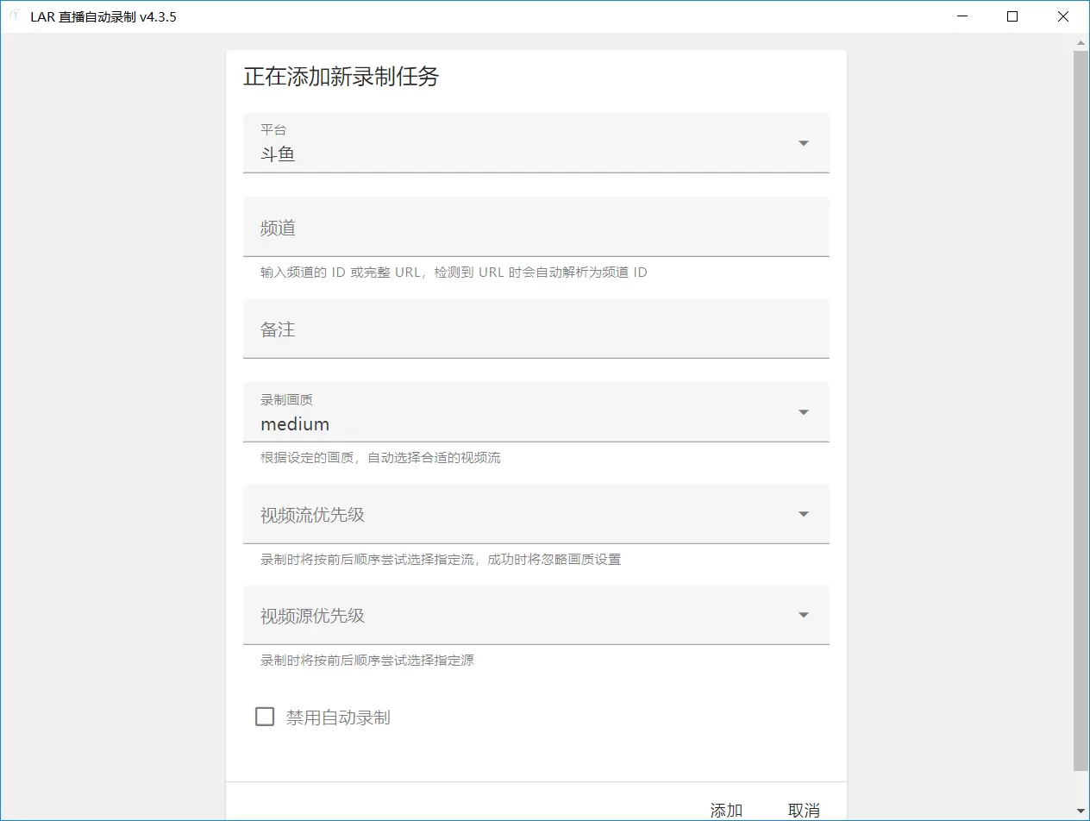The image size is (1090, 821).
Task: Check the disable auto-record option
Action: [264, 716]
